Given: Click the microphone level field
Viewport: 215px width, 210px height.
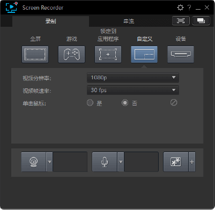Looking at the screenshot, I should pyautogui.click(x=141, y=162).
